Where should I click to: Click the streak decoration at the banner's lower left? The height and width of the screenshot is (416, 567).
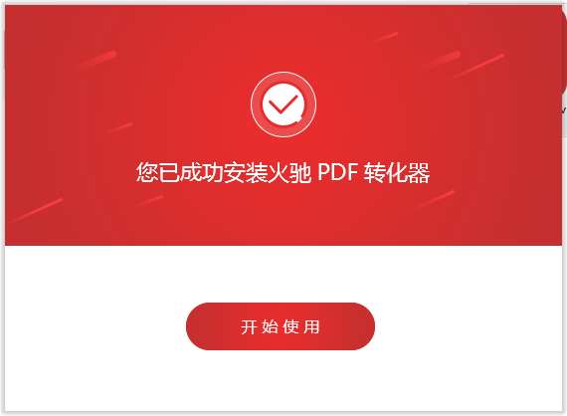tap(38, 209)
